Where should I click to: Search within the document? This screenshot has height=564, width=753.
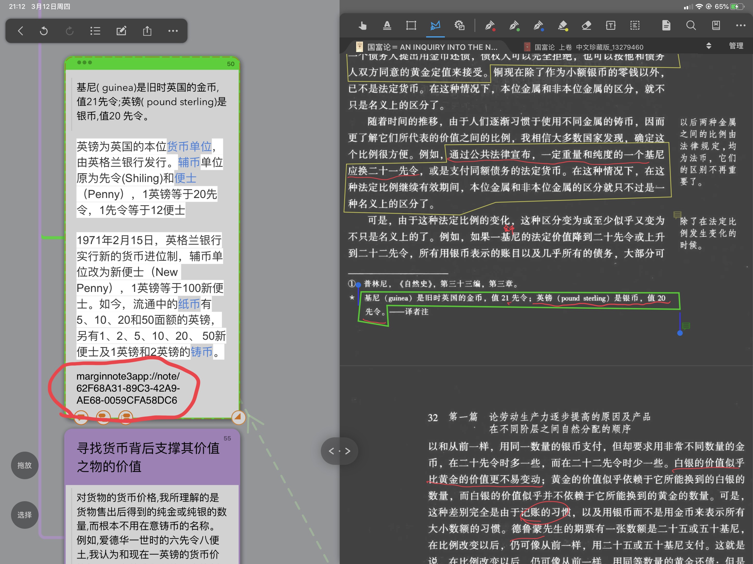pyautogui.click(x=691, y=26)
